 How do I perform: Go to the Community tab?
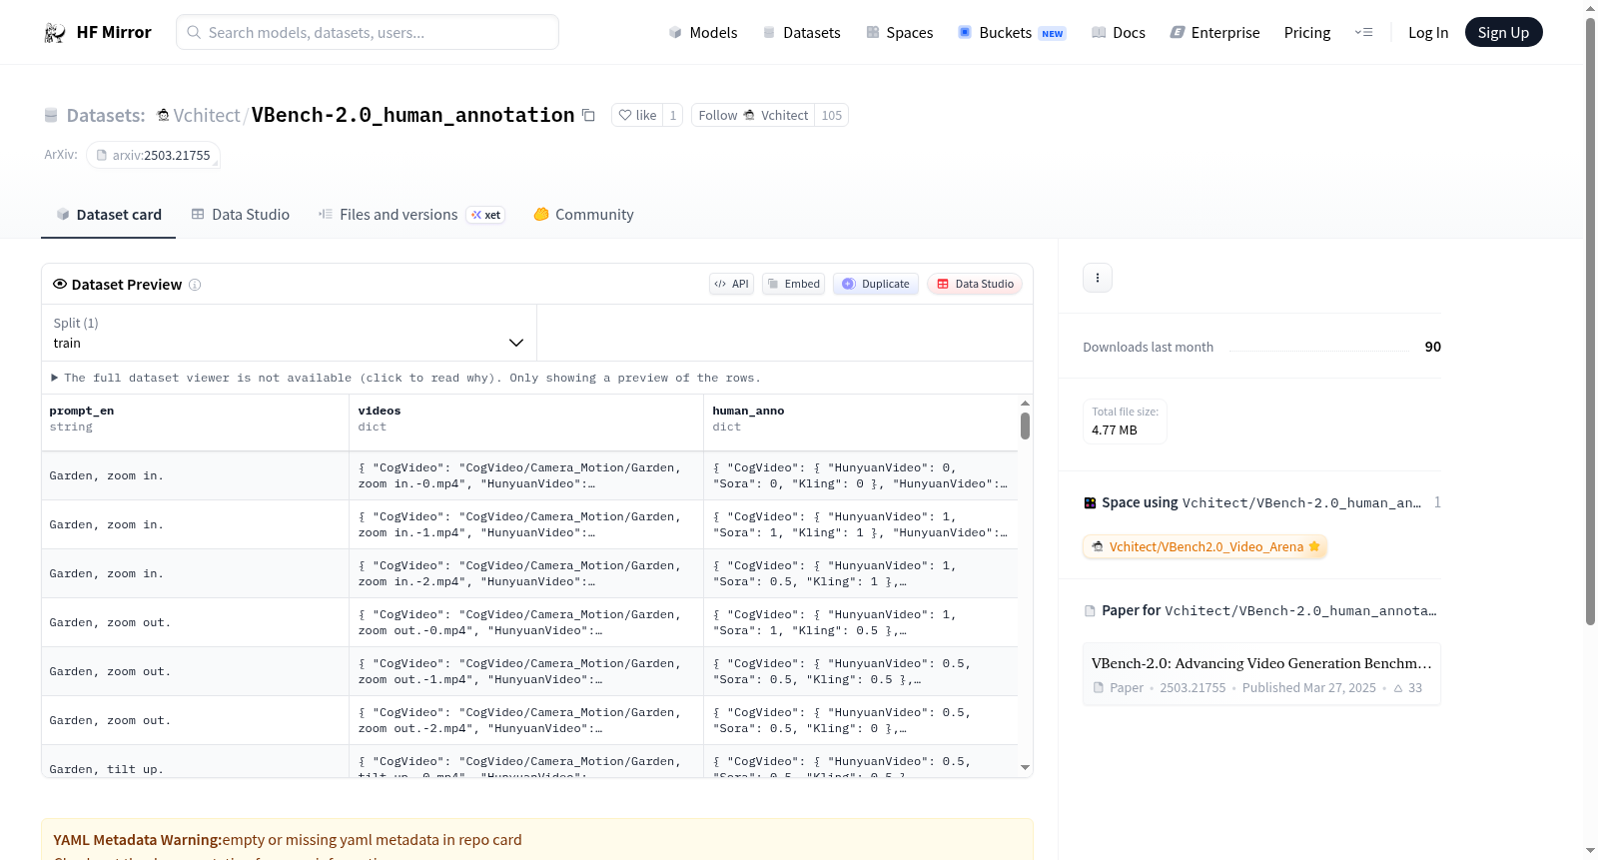pos(583,215)
